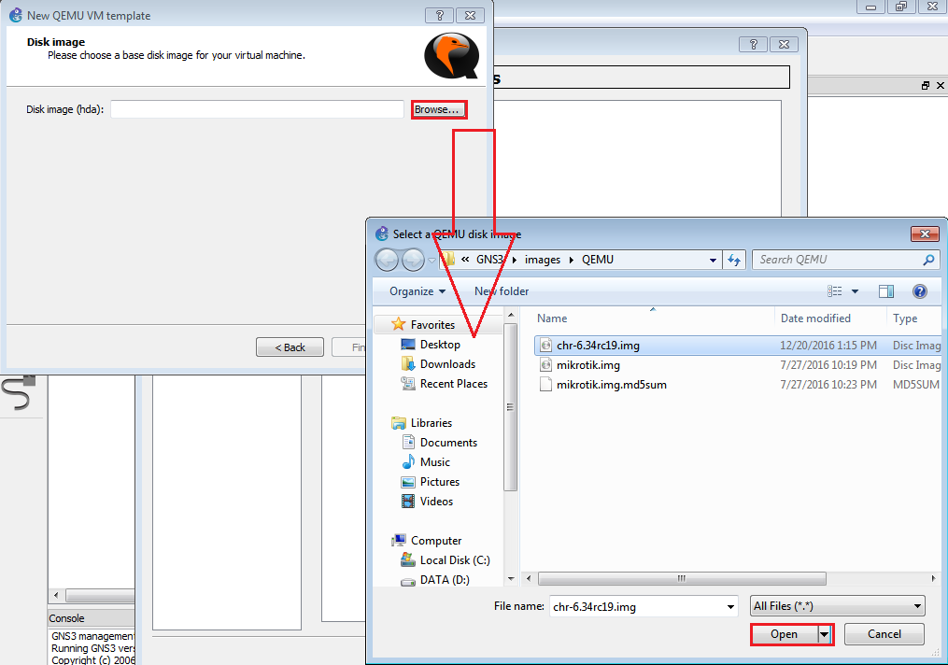Screen dimensions: 948x665
Task: Cancel the file selection dialog
Action: click(884, 634)
